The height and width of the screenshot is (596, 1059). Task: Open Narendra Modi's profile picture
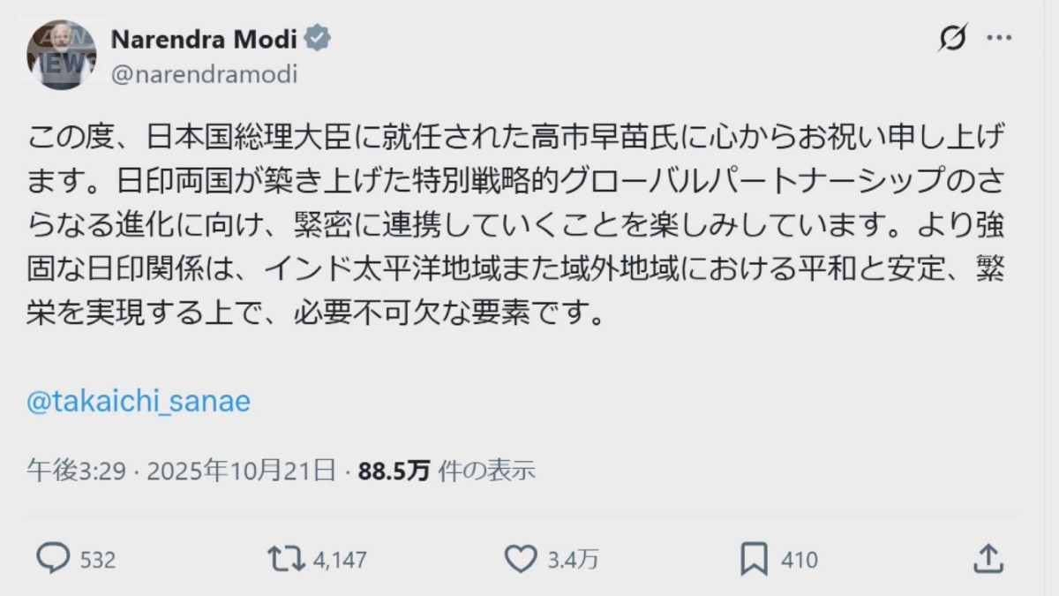[x=61, y=55]
